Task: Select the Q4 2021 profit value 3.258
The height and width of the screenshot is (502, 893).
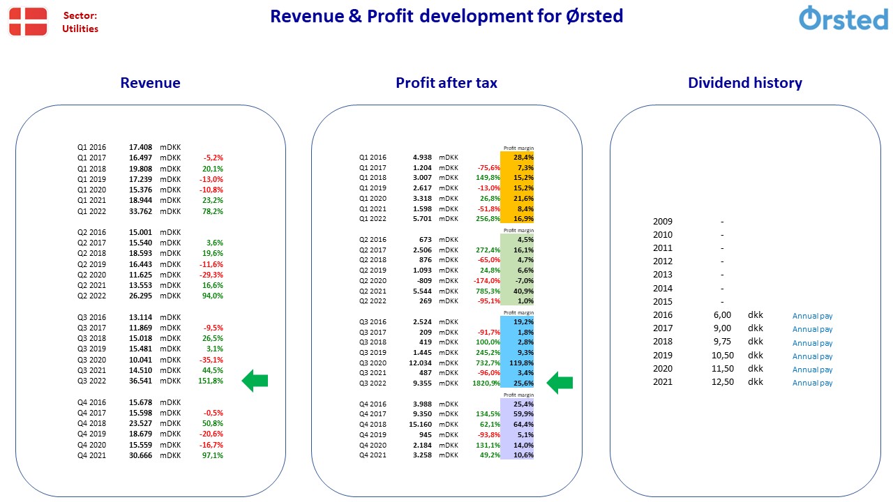Action: coord(422,455)
